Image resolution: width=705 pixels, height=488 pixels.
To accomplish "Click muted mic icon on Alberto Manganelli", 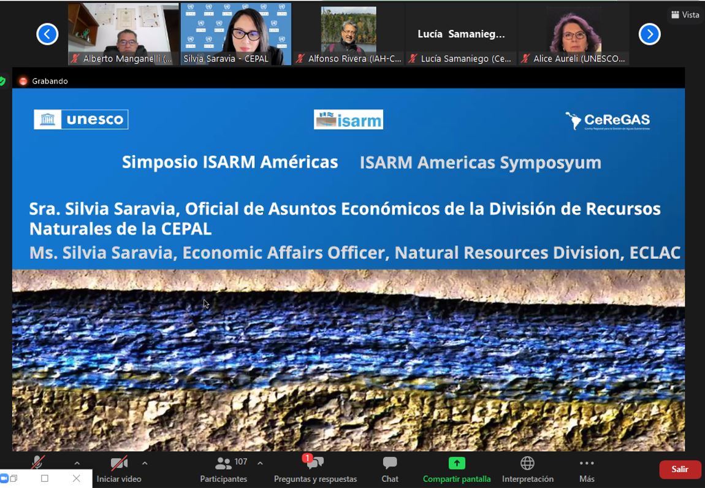I will coord(75,58).
